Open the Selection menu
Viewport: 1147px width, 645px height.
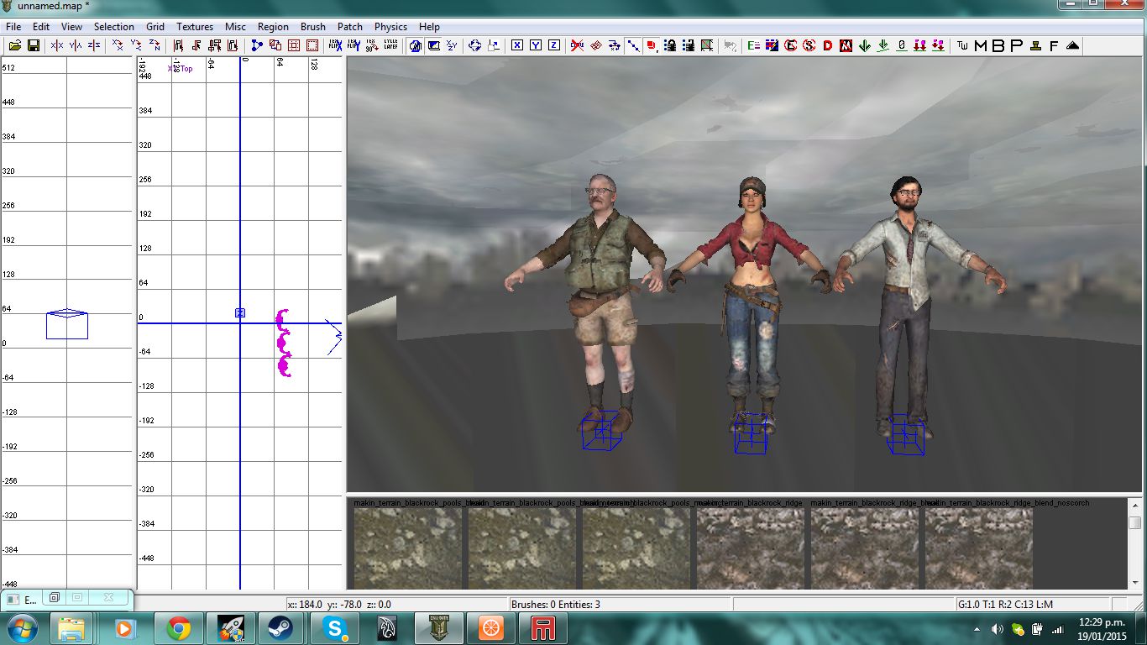tap(113, 27)
